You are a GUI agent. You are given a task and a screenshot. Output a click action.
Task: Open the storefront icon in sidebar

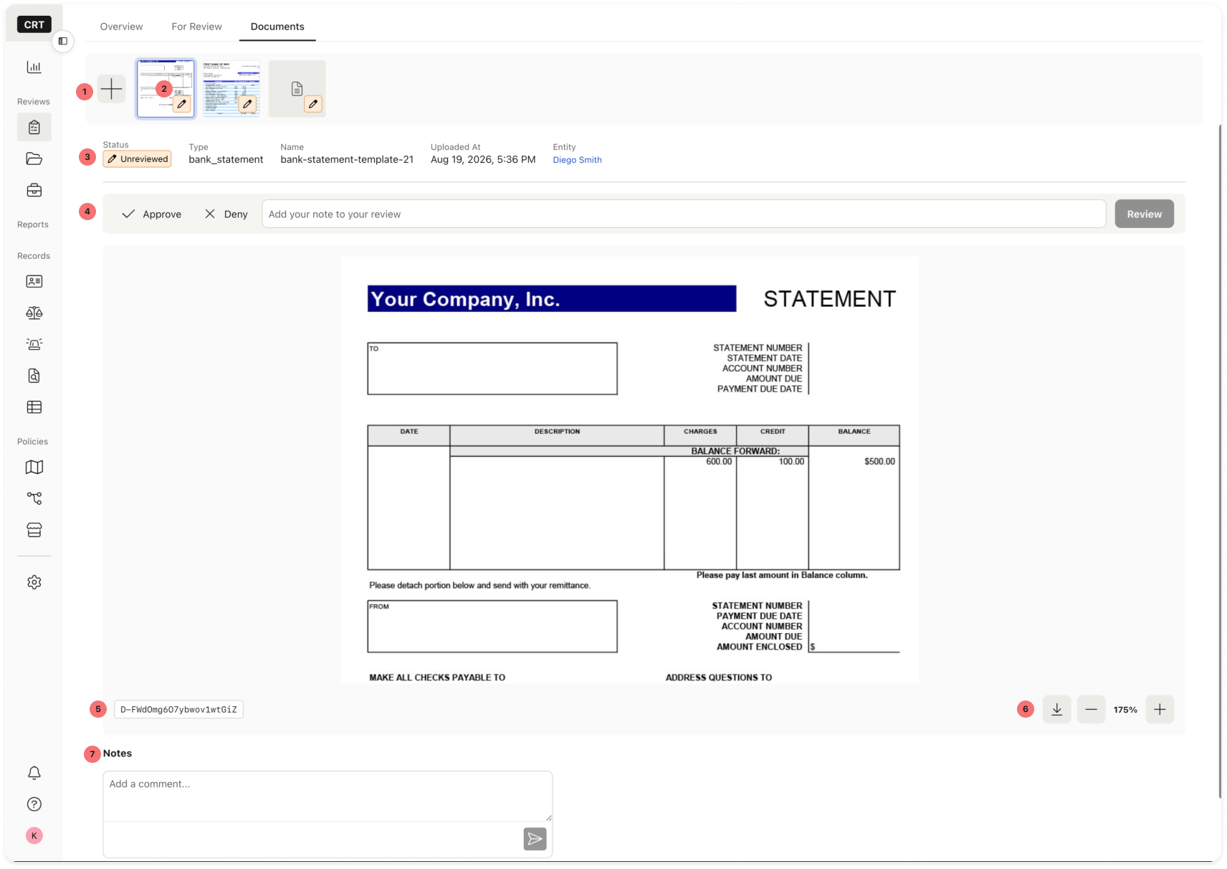[x=34, y=530]
